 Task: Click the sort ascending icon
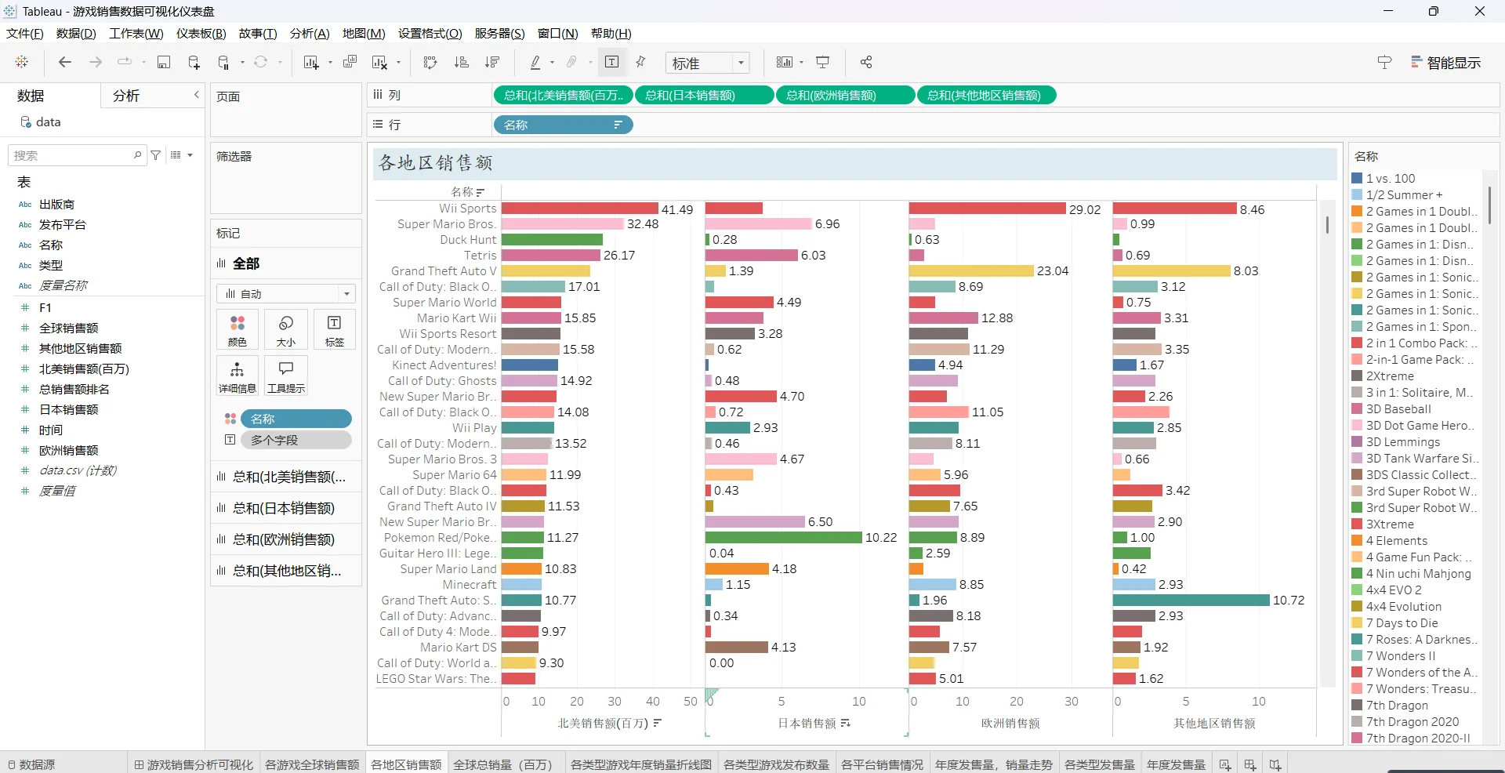click(462, 62)
